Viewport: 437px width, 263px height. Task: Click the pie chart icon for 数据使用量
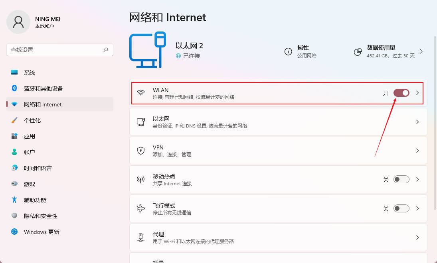coord(358,51)
